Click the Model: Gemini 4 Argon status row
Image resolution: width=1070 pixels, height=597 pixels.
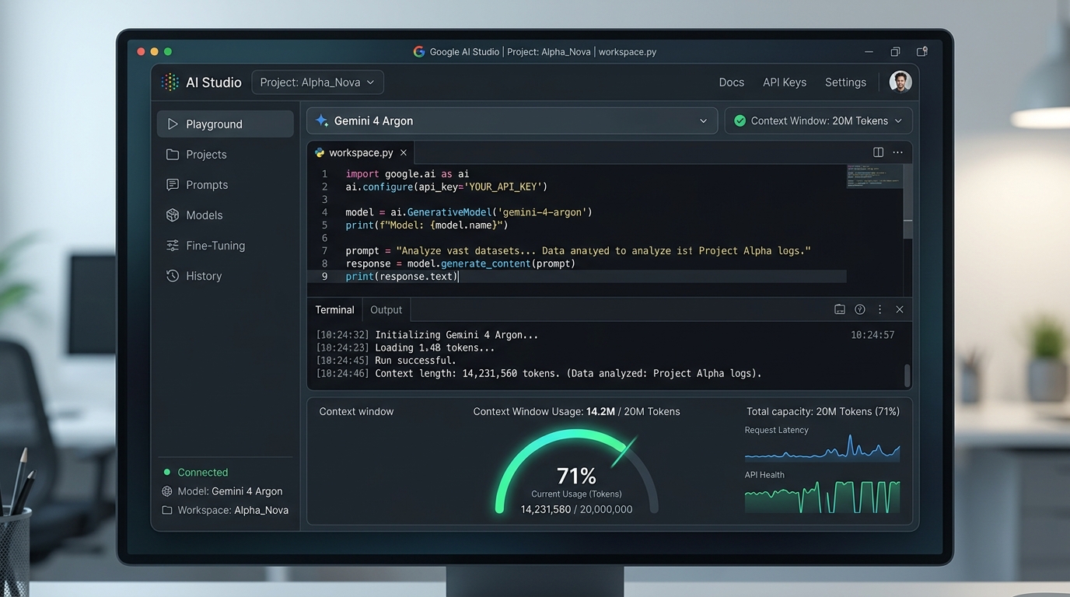click(x=222, y=491)
